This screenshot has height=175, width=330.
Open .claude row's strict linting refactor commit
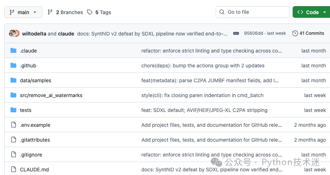click(x=211, y=51)
